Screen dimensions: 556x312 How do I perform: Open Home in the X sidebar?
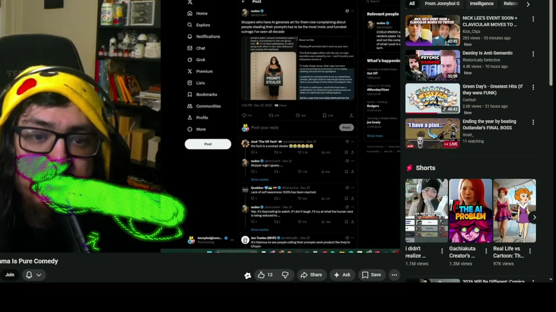click(197, 13)
